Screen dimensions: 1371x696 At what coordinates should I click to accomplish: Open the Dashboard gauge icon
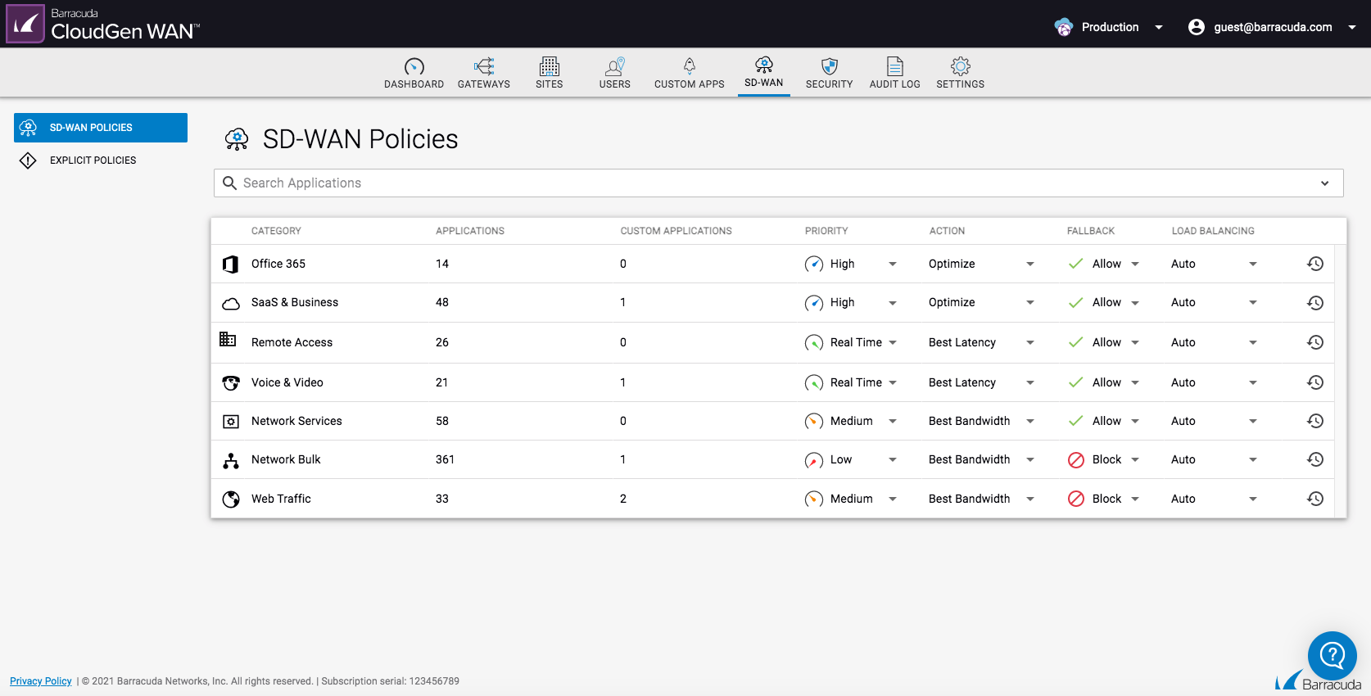pyautogui.click(x=414, y=66)
